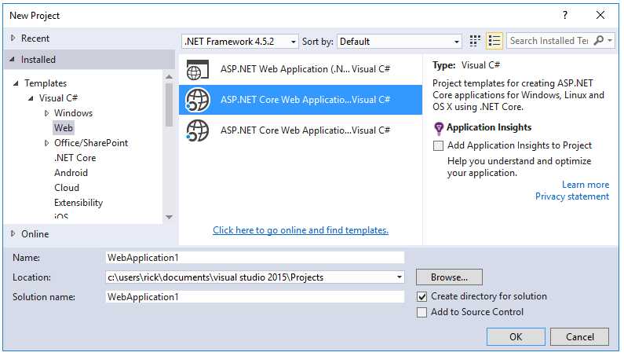Click the Application Insights lightbulb icon
This screenshot has height=356, width=624.
point(439,128)
